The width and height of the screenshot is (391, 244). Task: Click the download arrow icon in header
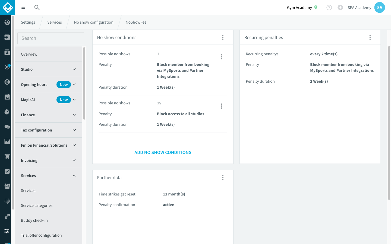[340, 8]
